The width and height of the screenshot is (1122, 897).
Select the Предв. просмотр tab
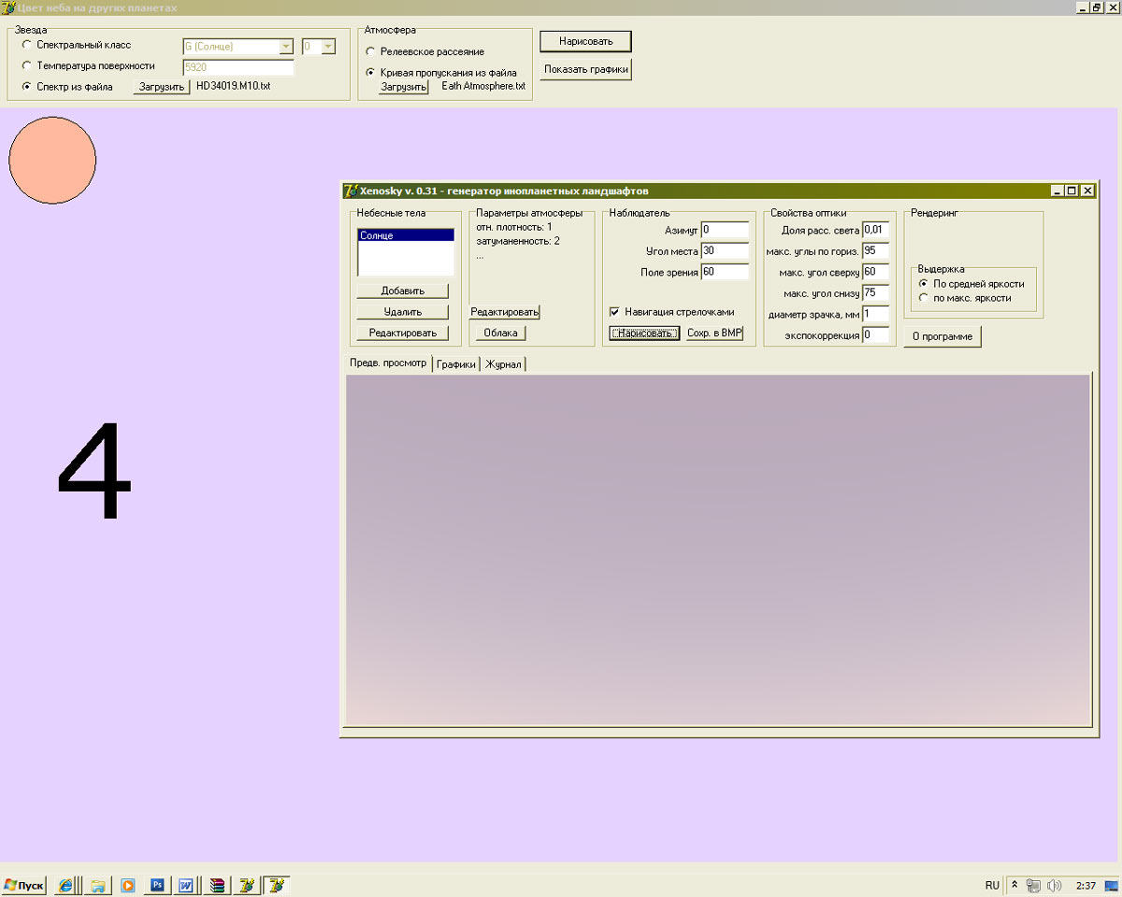click(x=388, y=363)
